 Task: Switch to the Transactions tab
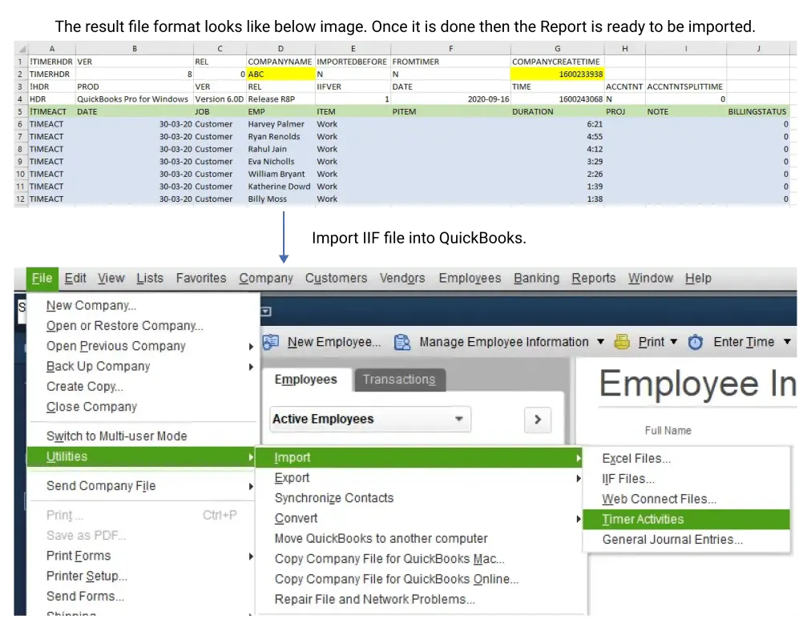(399, 380)
